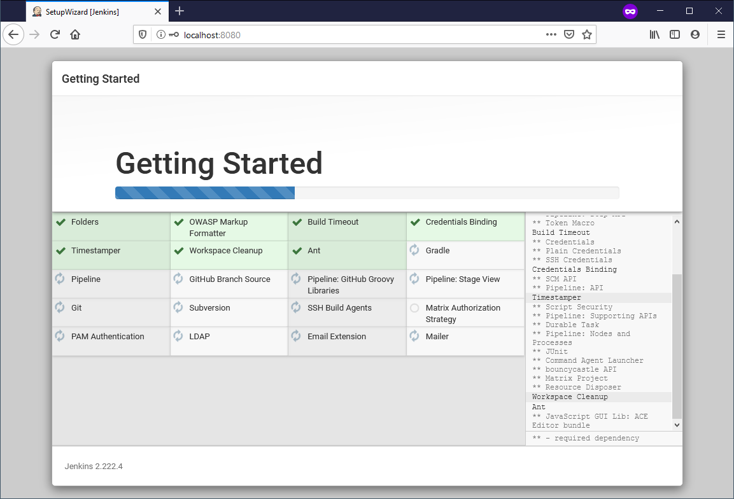Screen dimensions: 734x499
Task: Click the back navigation arrow
Action: pyautogui.click(x=13, y=34)
